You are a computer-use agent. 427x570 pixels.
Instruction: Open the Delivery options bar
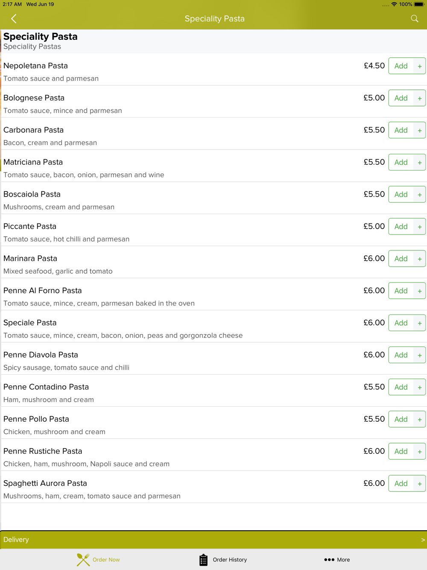coord(213,540)
